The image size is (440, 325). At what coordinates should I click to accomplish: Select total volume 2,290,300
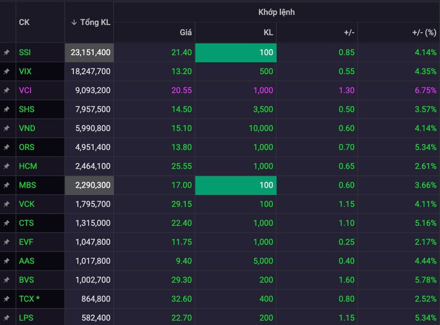(92, 185)
